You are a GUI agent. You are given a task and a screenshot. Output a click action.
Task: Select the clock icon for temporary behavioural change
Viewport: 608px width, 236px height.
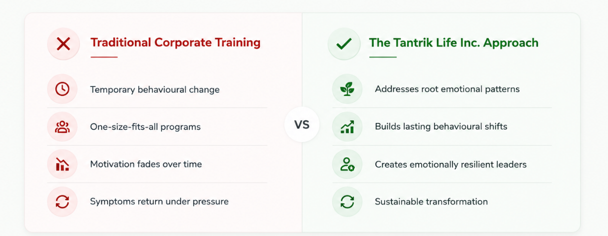[62, 89]
